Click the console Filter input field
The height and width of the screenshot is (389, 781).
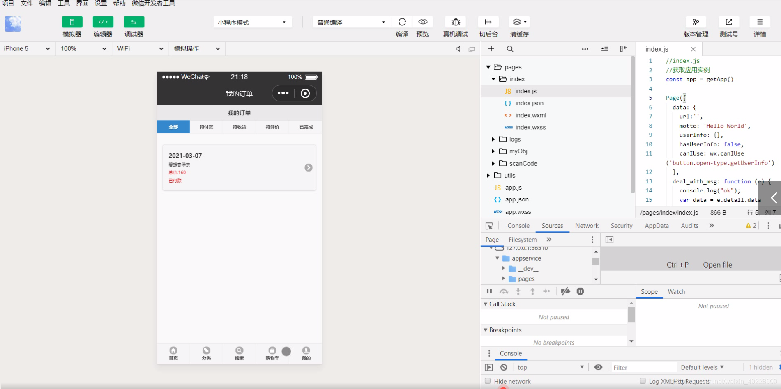[643, 368]
